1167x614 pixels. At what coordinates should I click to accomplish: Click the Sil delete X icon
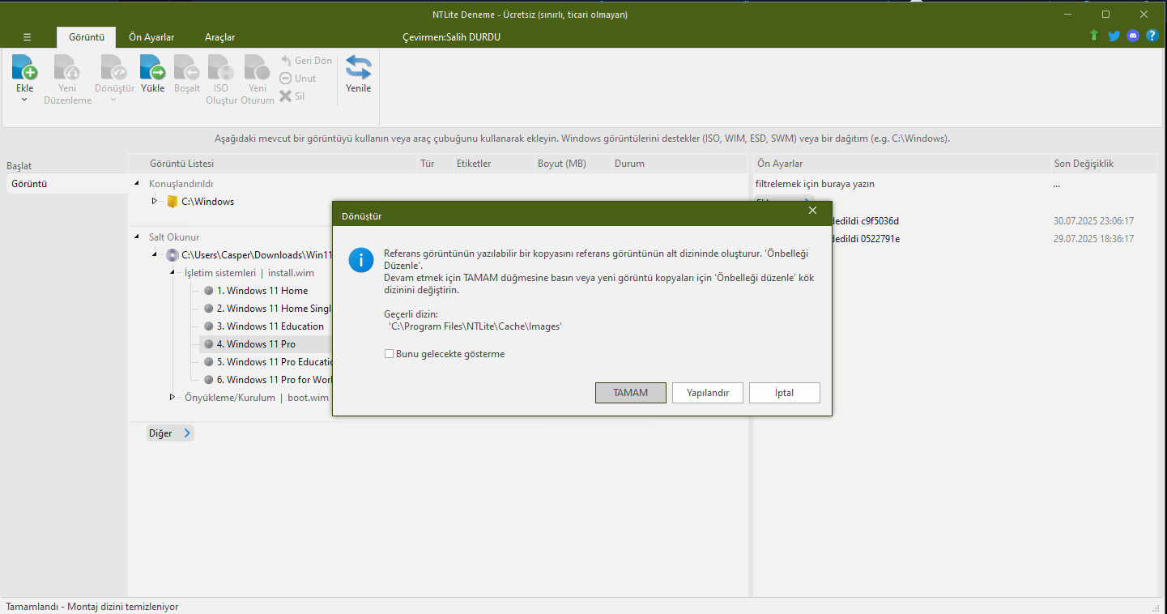tap(286, 96)
